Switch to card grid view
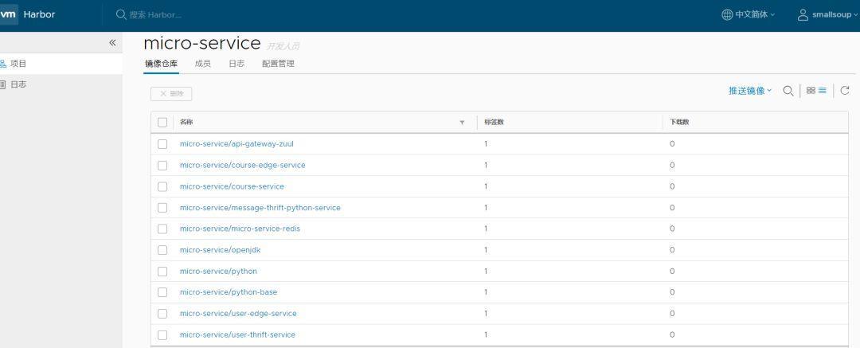Viewport: 860px width, 348px height. 811,91
